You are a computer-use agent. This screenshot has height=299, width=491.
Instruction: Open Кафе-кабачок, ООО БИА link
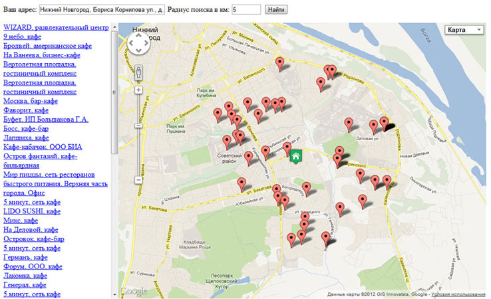coord(43,147)
